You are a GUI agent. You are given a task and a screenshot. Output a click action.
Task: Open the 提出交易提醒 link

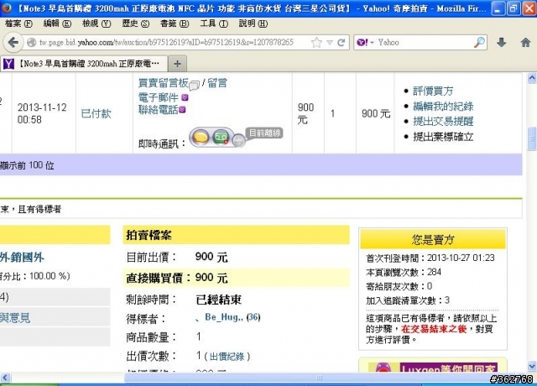click(x=443, y=121)
